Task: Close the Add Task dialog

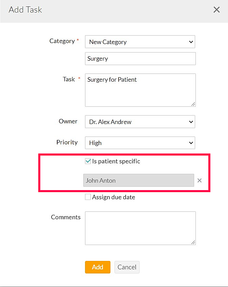Action: [216, 9]
